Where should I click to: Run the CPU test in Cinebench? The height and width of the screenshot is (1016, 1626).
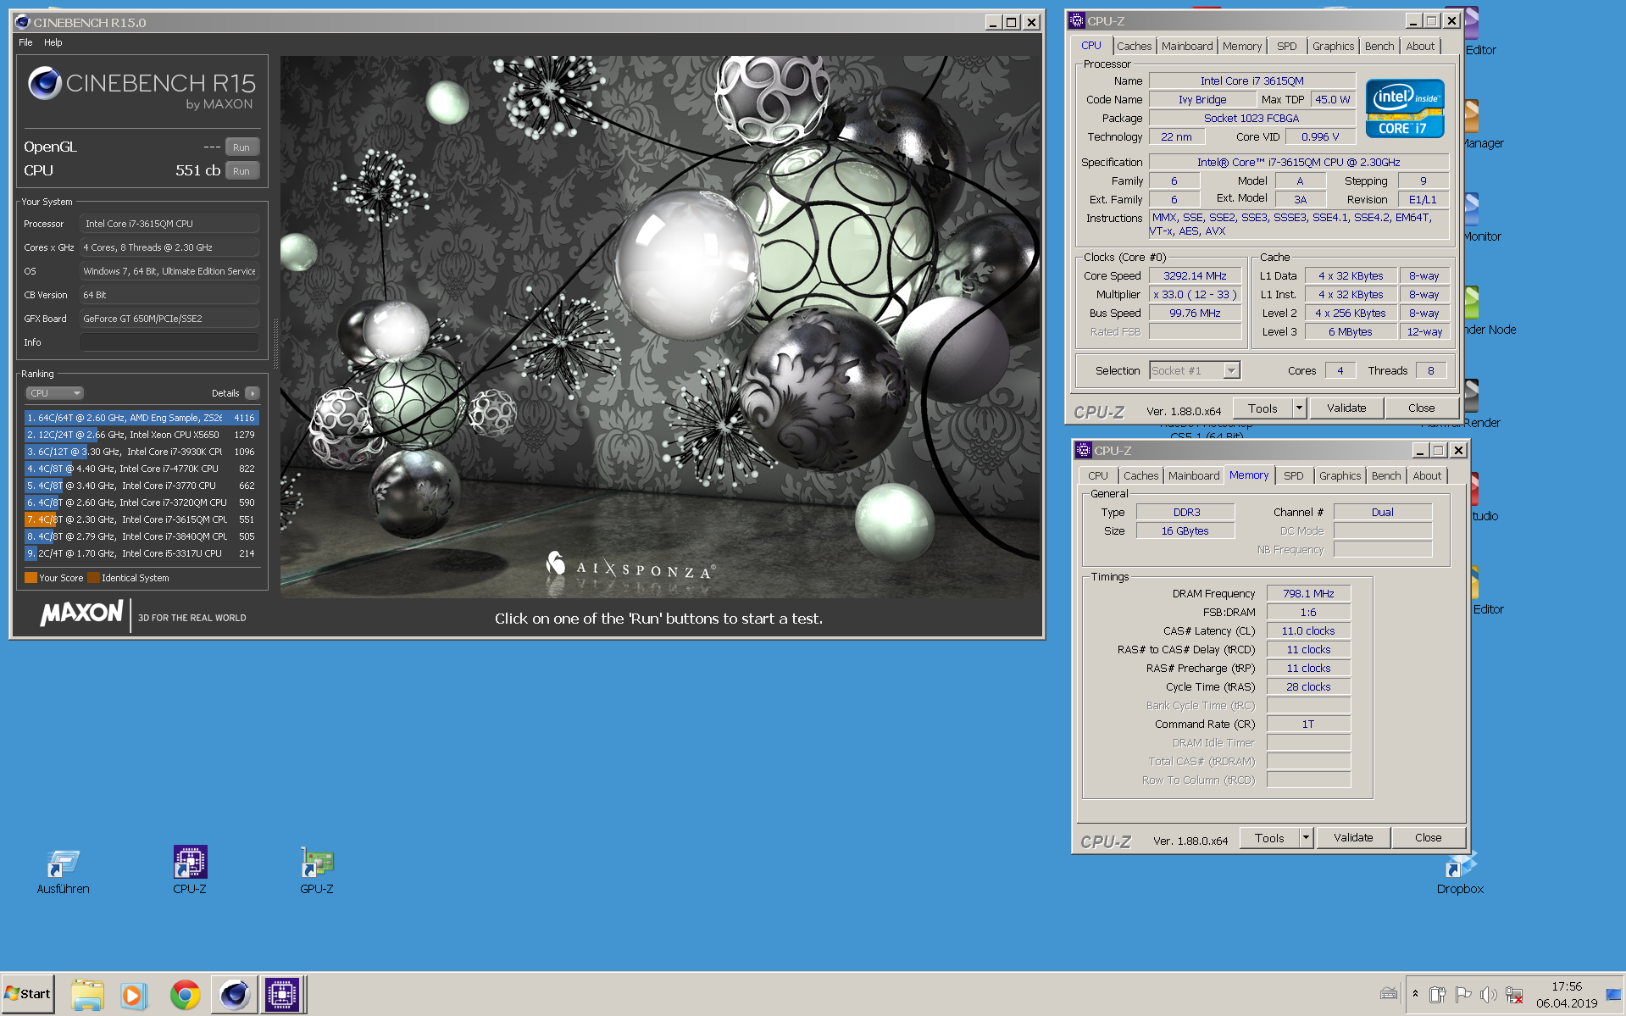point(241,171)
